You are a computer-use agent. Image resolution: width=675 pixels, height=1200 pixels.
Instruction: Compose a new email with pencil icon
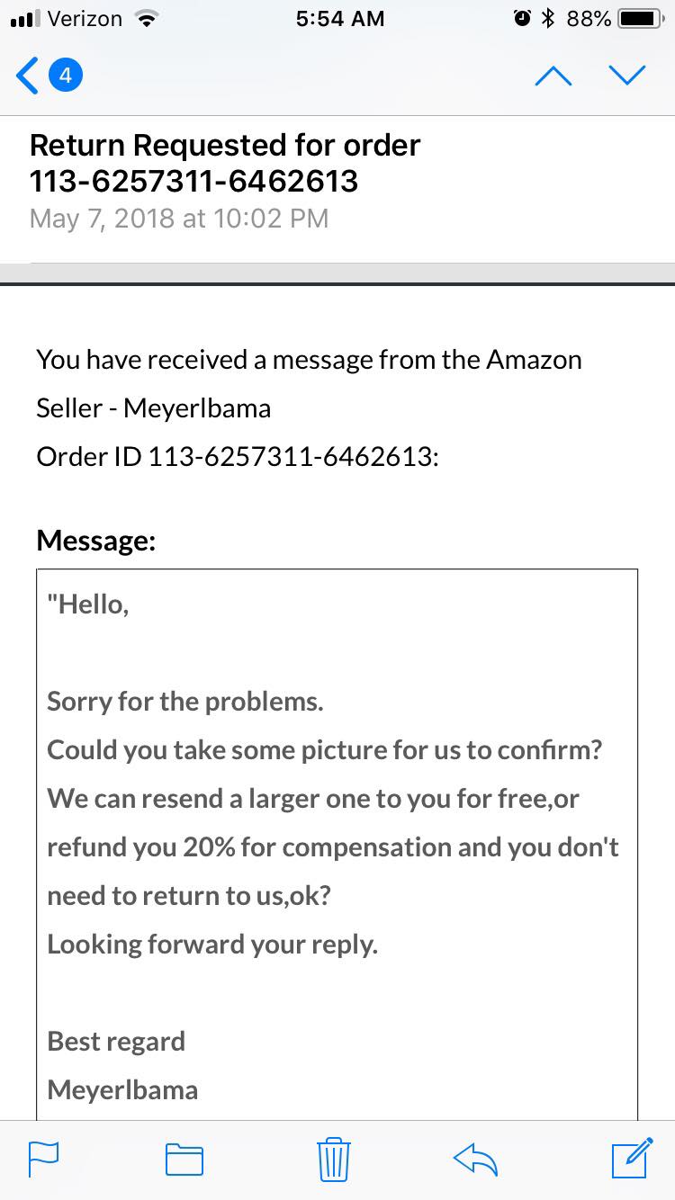tap(631, 1157)
